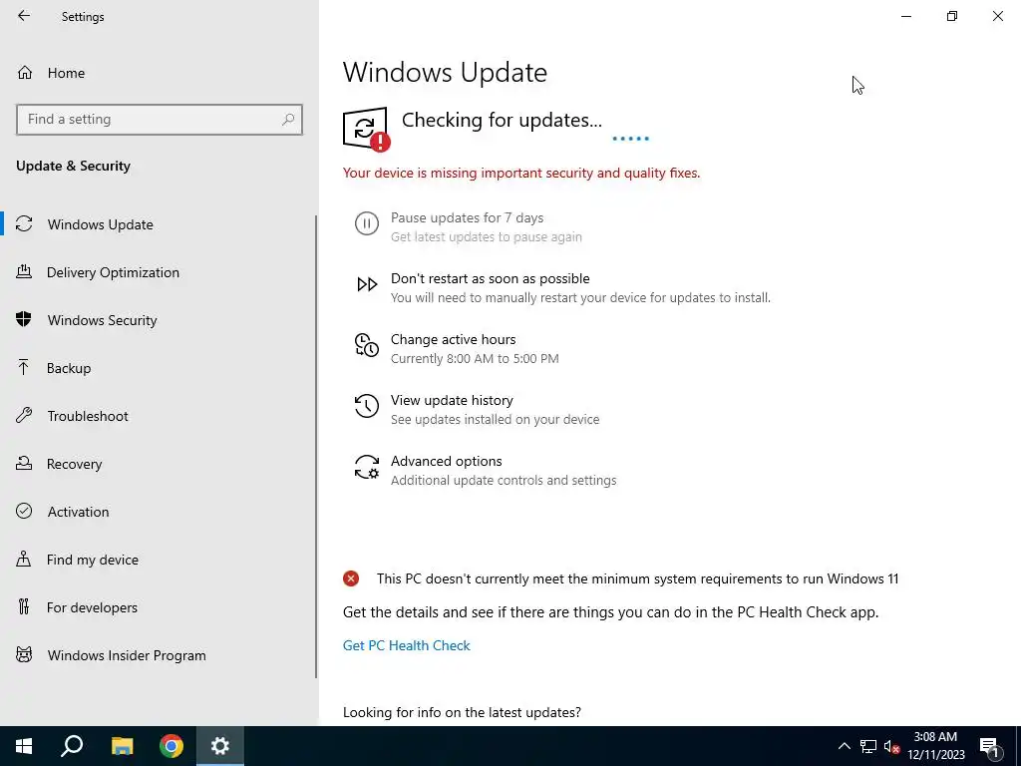Click Don't restart as soon as possible
Screen dimensions: 1021x766
(x=491, y=278)
